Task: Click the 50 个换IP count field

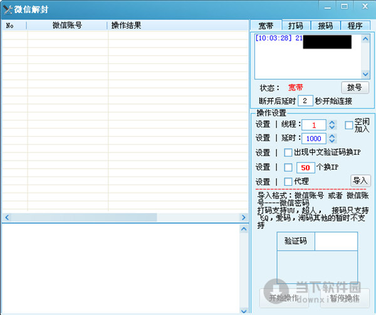Action: coord(306,168)
